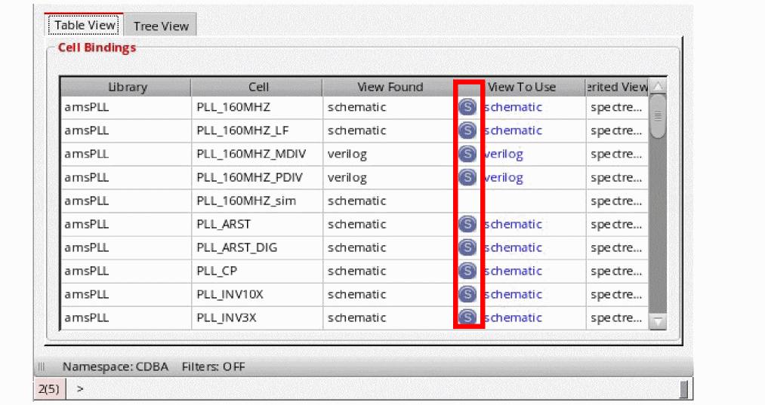
Task: Sort by the Library column header
Action: [126, 87]
